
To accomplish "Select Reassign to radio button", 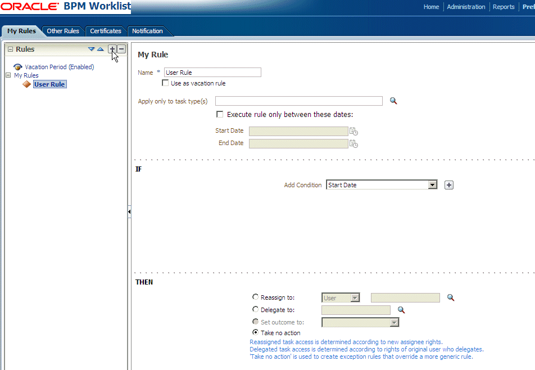I will point(255,297).
